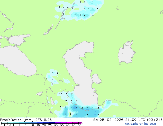Click the '8' precipitation value on map
The image size is (163, 126).
[x=77, y=108]
